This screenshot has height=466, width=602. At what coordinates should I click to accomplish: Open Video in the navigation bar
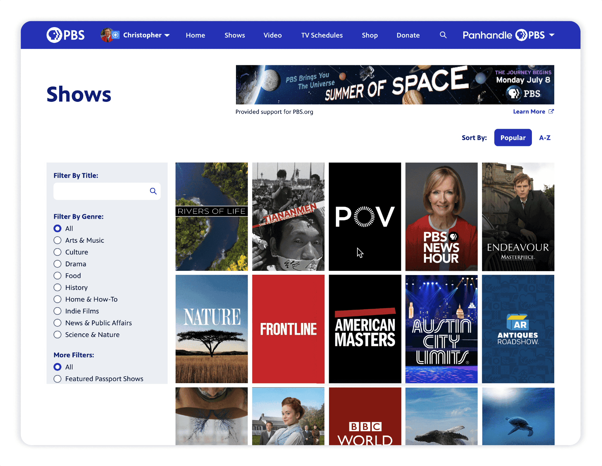tap(272, 35)
